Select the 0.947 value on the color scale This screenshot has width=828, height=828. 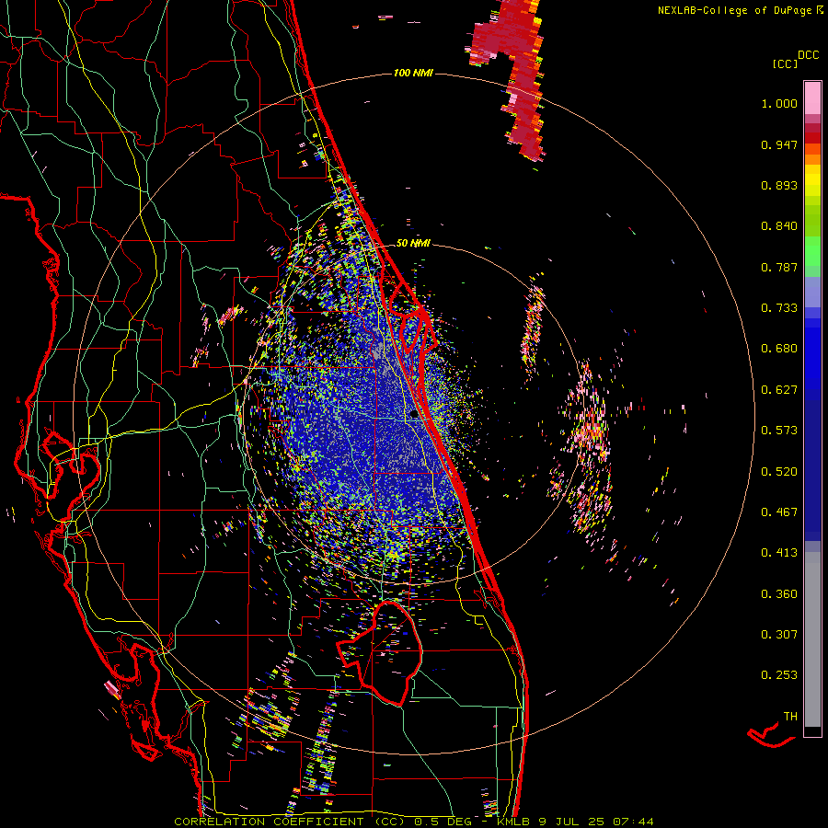779,144
